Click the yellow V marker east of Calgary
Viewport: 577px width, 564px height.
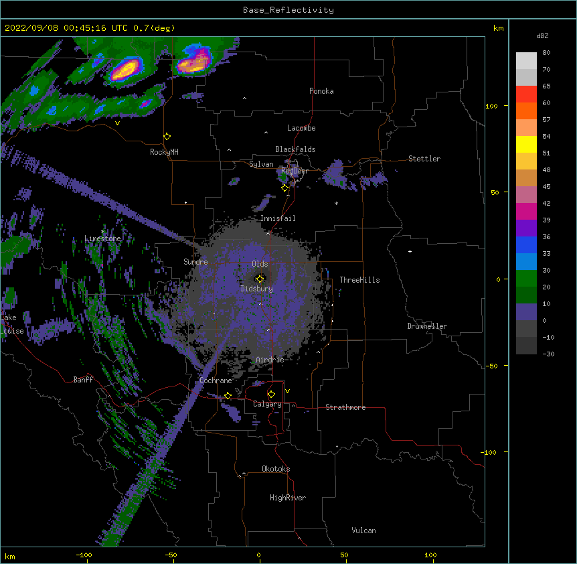click(287, 391)
